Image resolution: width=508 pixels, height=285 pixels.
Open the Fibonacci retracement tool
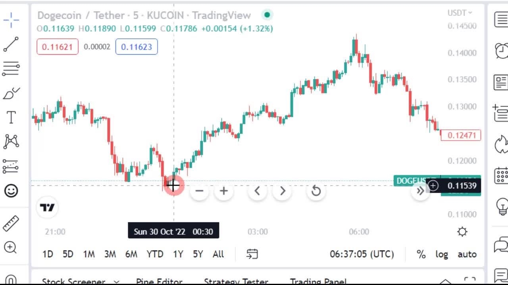click(x=11, y=68)
